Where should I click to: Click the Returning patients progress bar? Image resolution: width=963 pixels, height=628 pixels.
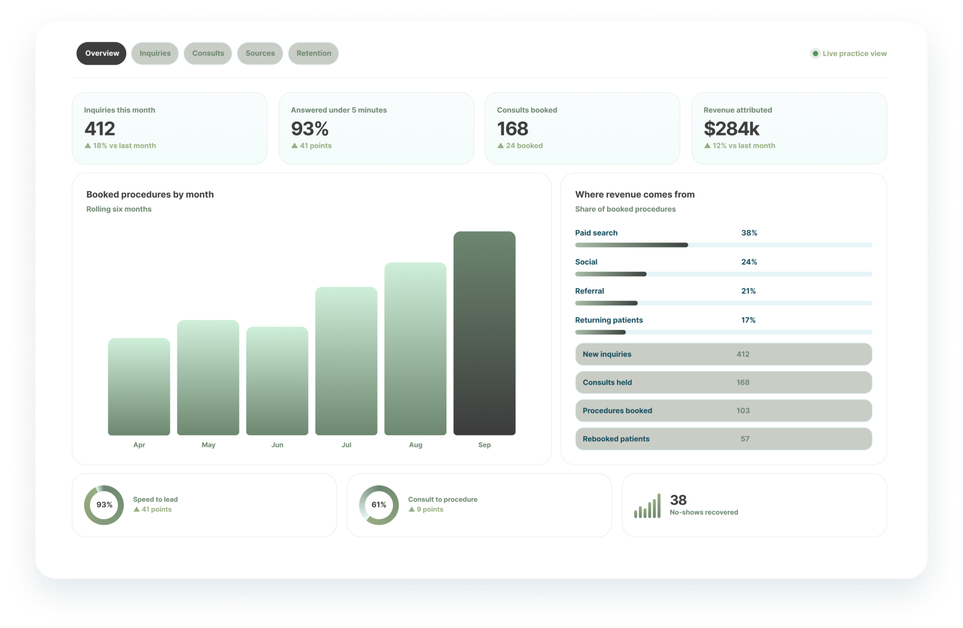coord(724,332)
